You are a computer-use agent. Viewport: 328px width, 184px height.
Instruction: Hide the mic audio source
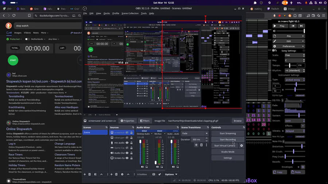pyautogui.click(x=127, y=143)
